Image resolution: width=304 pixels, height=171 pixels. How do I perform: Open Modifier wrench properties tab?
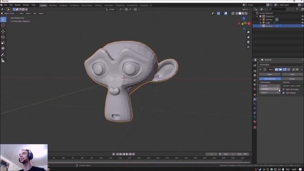click(x=255, y=99)
